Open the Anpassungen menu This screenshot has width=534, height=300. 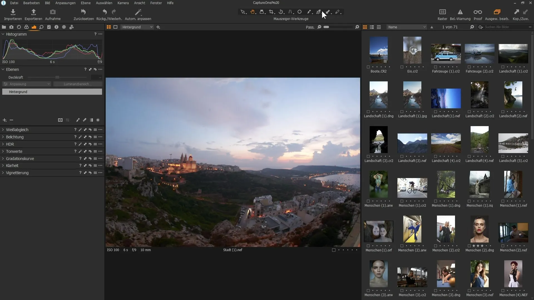[x=65, y=3]
